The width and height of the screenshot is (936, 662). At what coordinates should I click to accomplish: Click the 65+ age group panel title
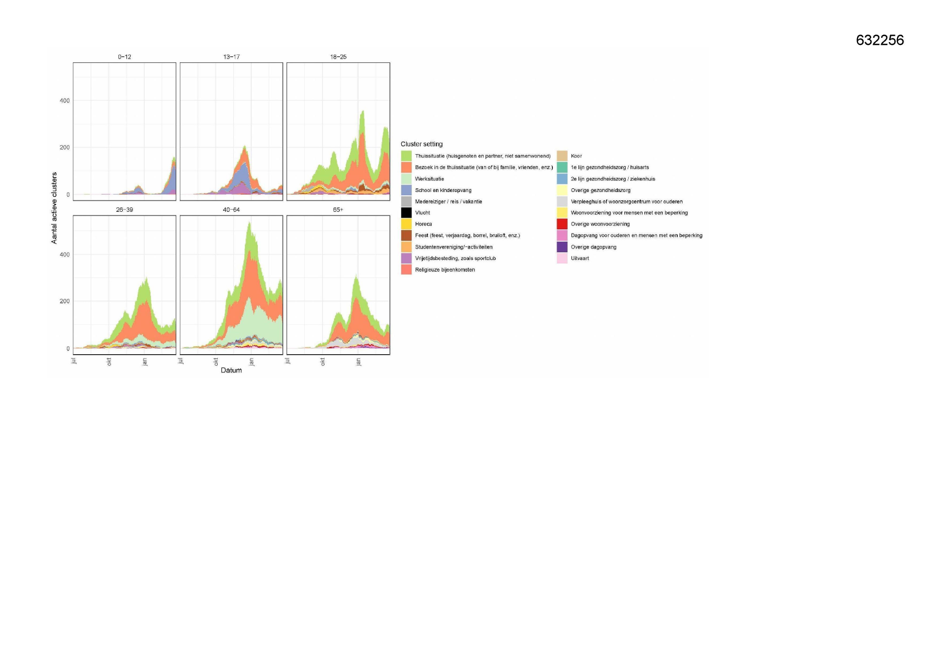pyautogui.click(x=338, y=210)
